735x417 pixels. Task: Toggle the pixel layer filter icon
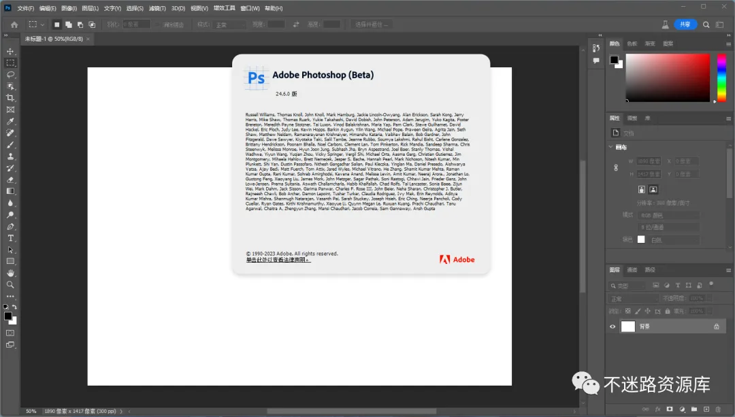656,285
